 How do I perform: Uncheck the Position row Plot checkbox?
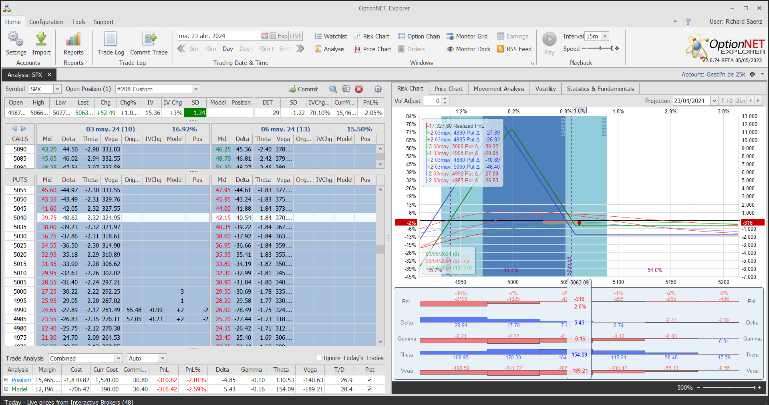coord(369,380)
